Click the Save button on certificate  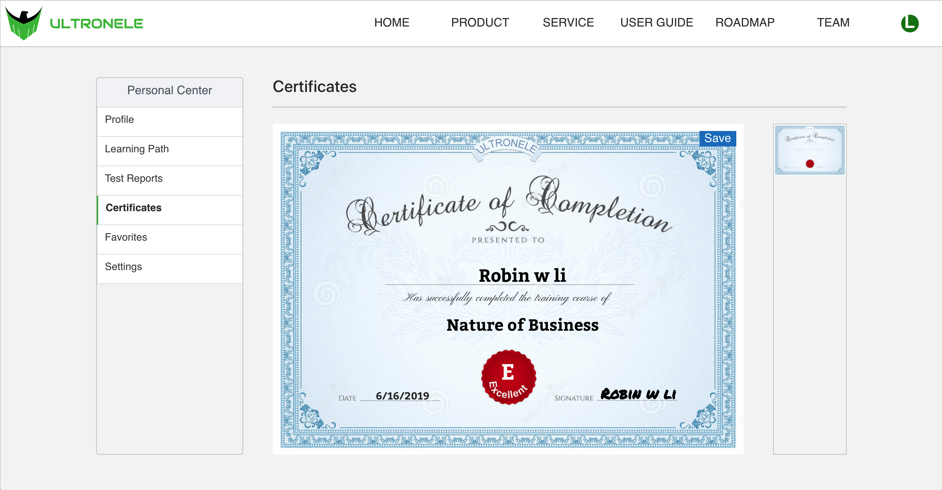point(717,138)
